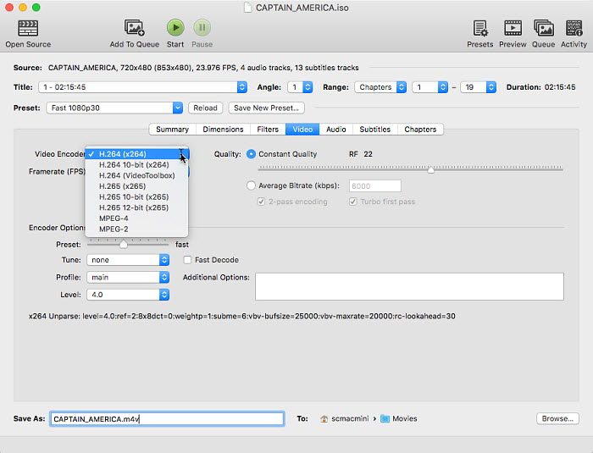593x453 pixels.
Task: Open the Angle dropdown
Action: click(x=300, y=87)
